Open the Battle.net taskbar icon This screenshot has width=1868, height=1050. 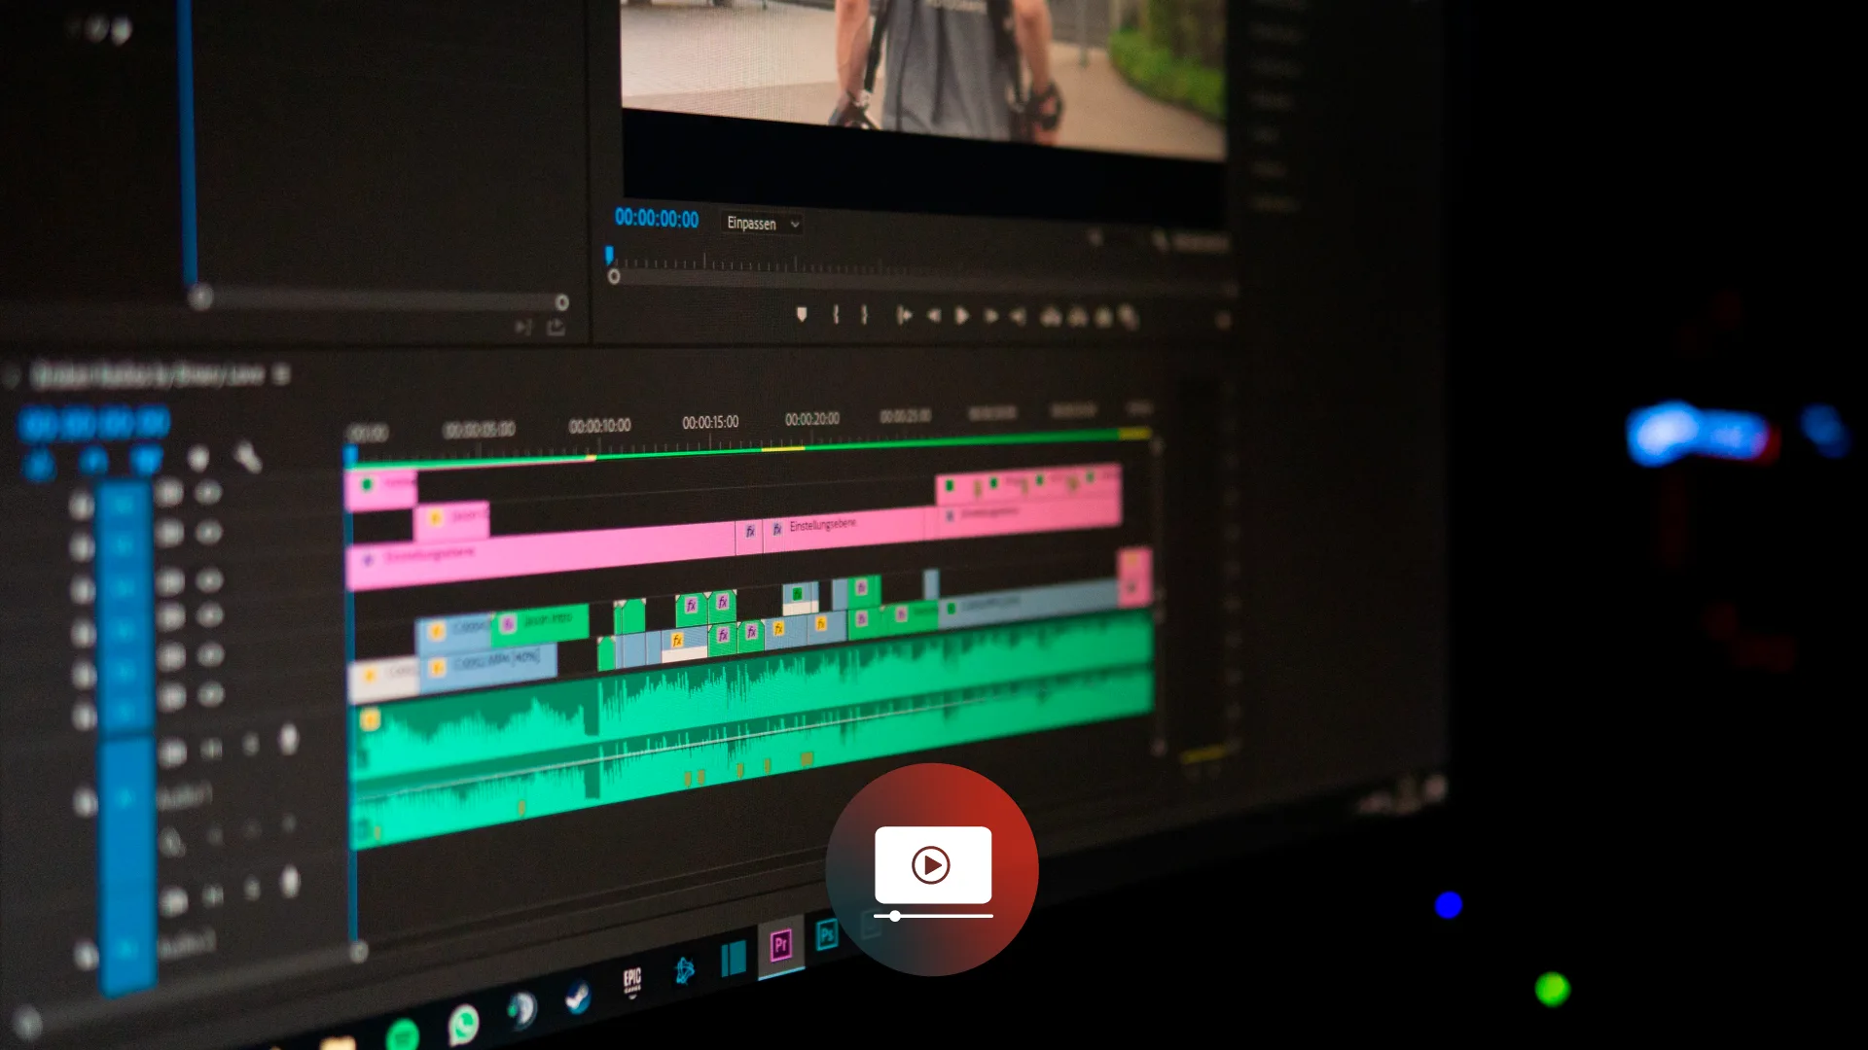point(684,970)
